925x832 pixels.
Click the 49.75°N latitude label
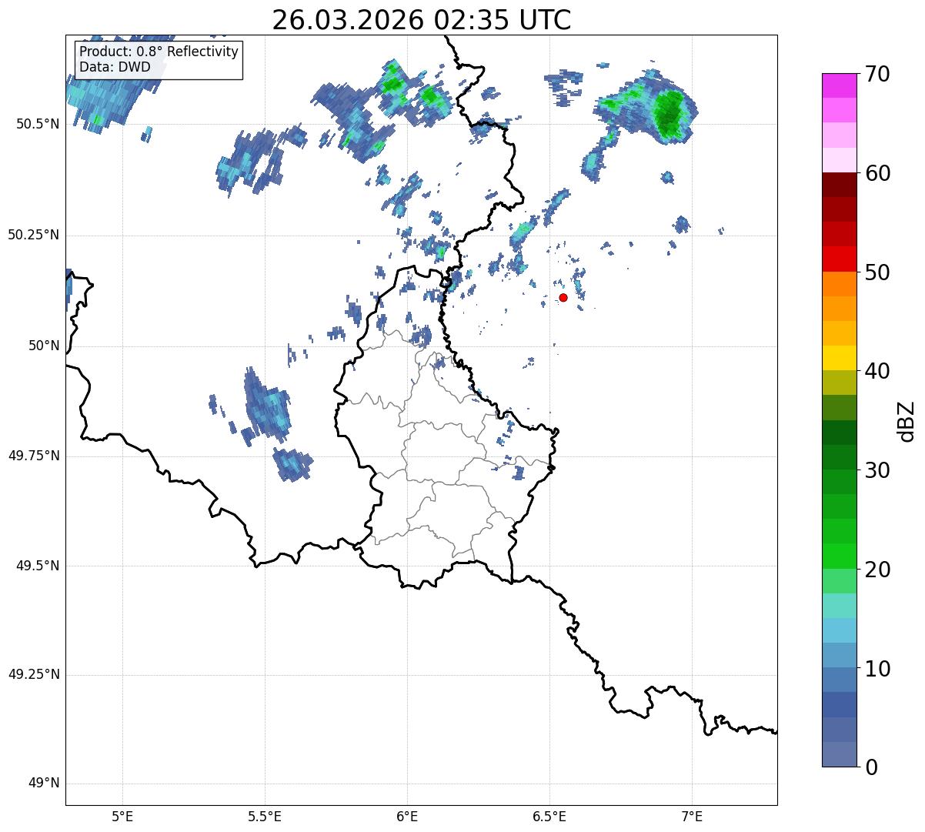pos(34,456)
